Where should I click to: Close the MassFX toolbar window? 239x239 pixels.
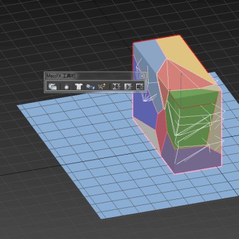pos(142,76)
